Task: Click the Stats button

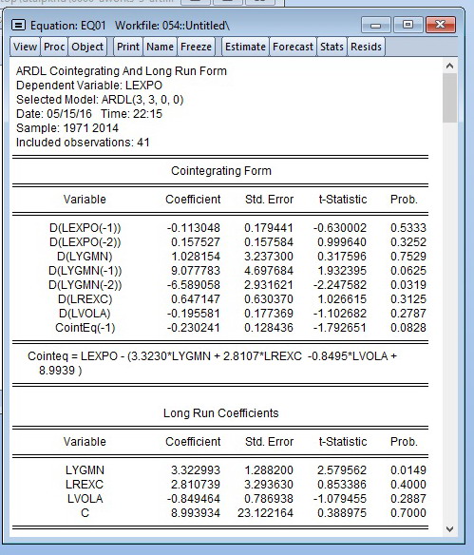Action: point(332,47)
